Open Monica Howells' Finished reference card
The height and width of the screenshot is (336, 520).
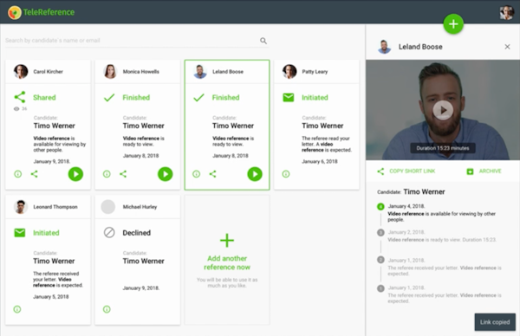[138, 125]
